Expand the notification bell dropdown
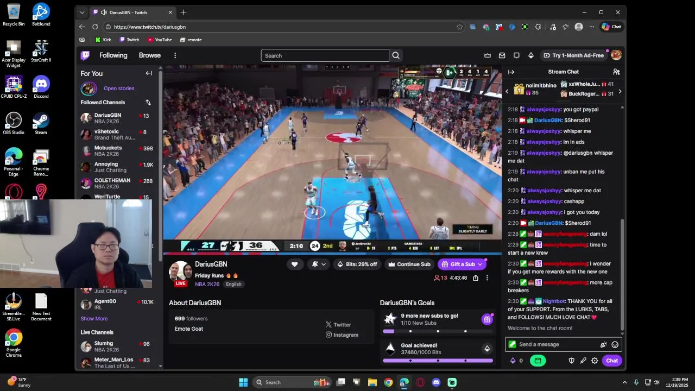Image resolution: width=695 pixels, height=391 pixels. click(x=324, y=264)
